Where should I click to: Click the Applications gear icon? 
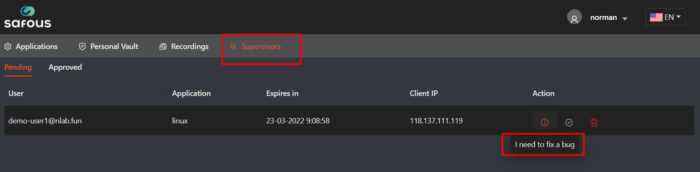coord(8,46)
